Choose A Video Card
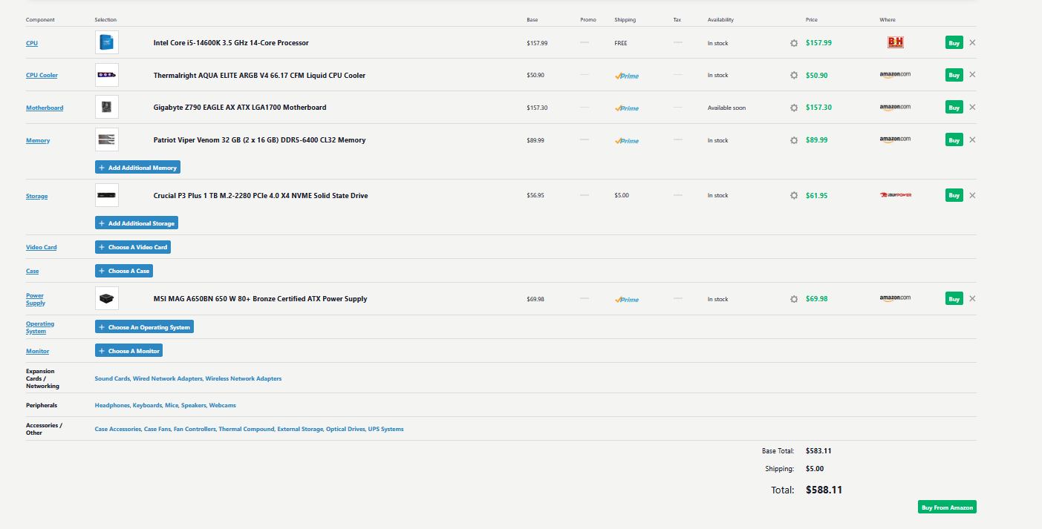1042x529 pixels. coord(133,247)
